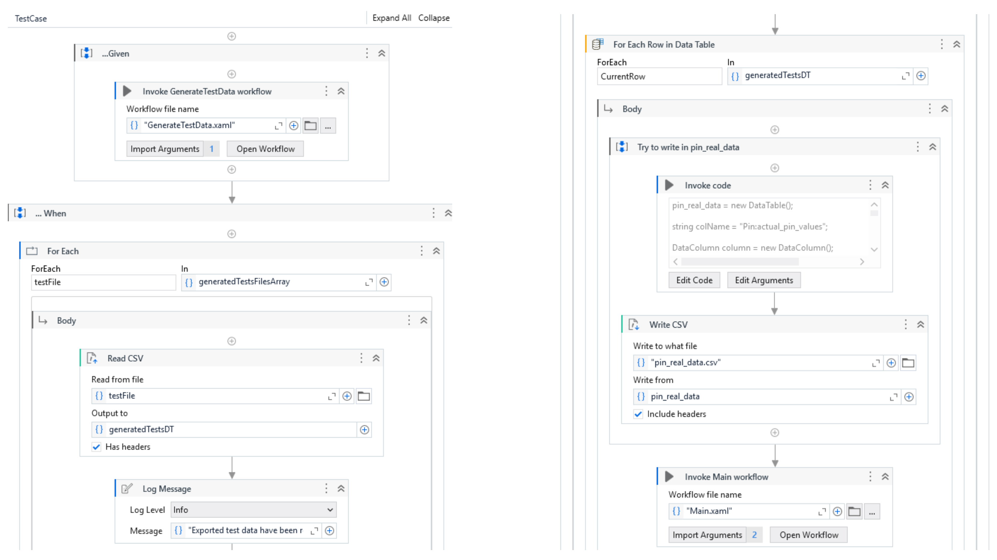Image resolution: width=997 pixels, height=560 pixels.
Task: Click the plus icon beside generatedTestsFilesArray
Action: [384, 282]
